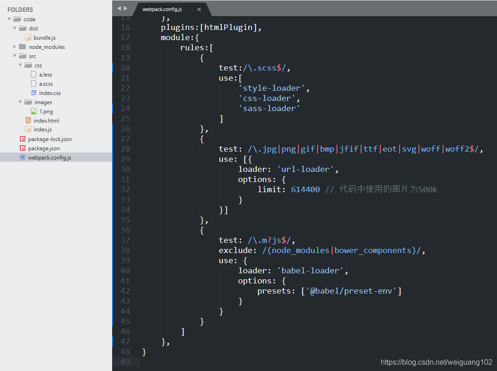Click the package-lock.json npm icon
Viewport: 497px width, 371px height.
click(x=23, y=139)
